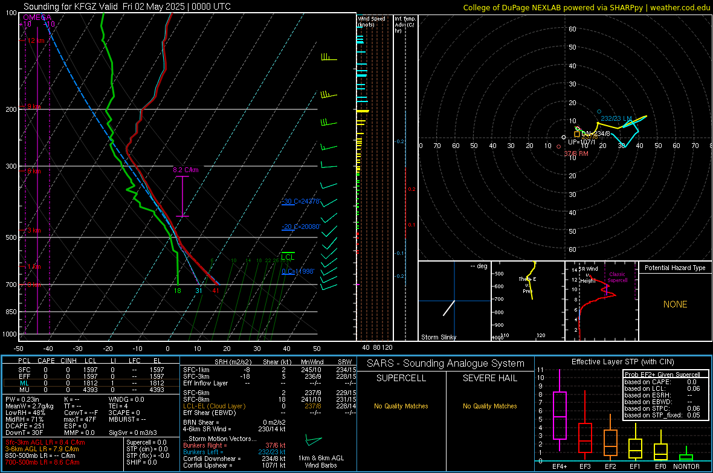
Task: Click the 232/23 LM hodograph label
Action: [616, 118]
